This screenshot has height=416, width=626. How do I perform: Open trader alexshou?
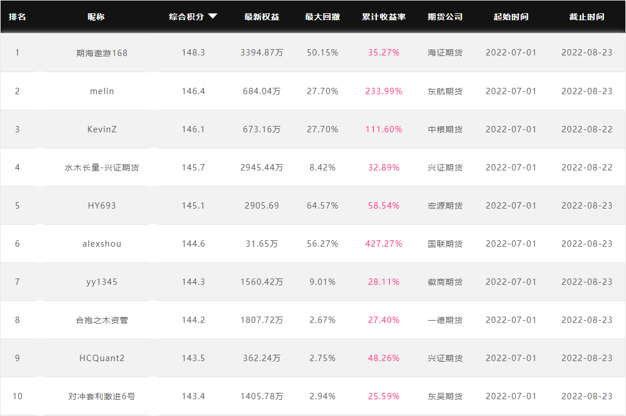(x=102, y=244)
